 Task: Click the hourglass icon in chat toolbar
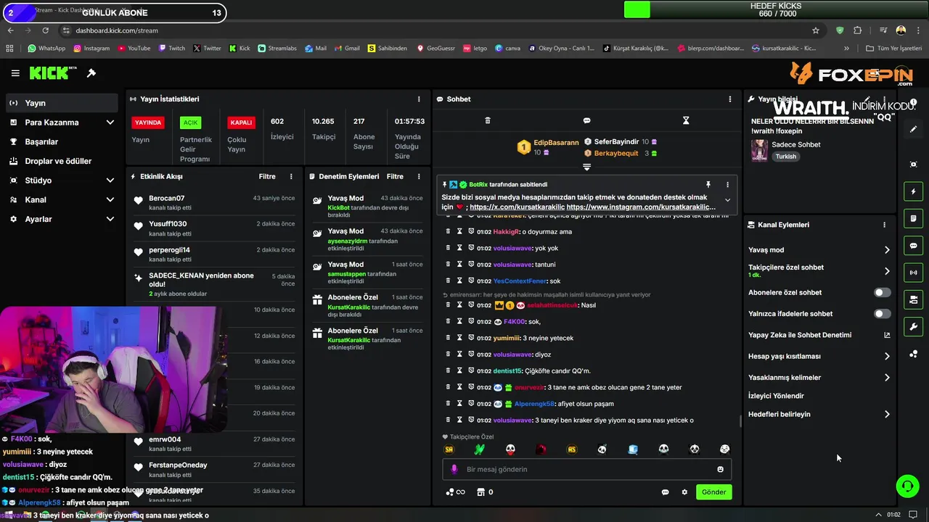click(x=686, y=120)
